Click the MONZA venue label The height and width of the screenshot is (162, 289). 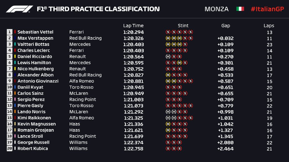(216, 9)
